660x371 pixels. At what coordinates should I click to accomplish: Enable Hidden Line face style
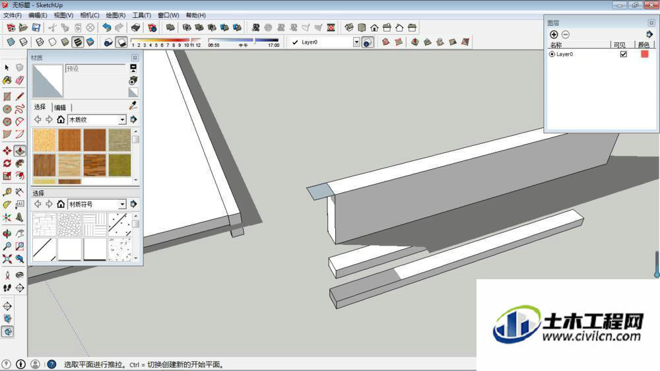(x=52, y=42)
